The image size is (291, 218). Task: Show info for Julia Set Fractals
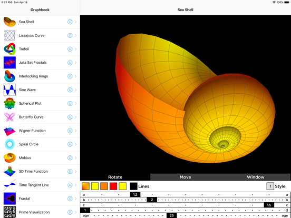tap(70, 63)
